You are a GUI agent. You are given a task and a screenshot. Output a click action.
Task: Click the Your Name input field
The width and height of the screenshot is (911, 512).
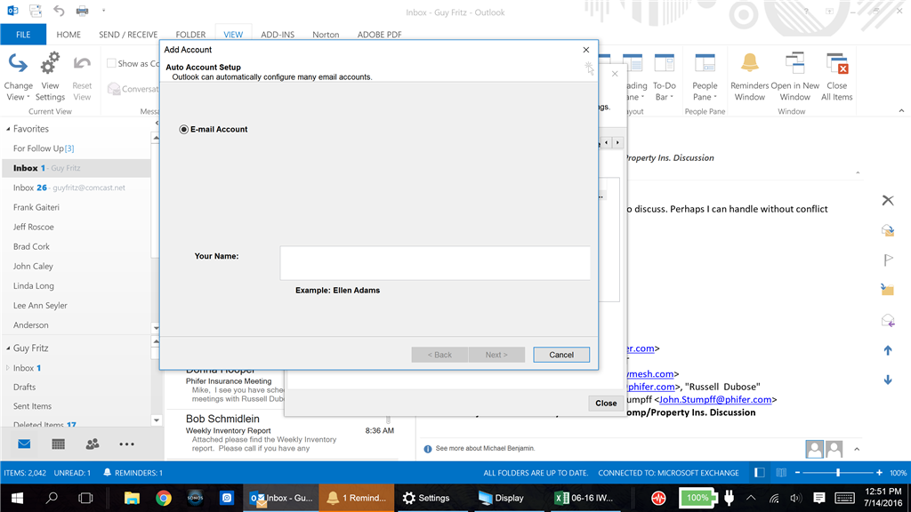pyautogui.click(x=435, y=262)
